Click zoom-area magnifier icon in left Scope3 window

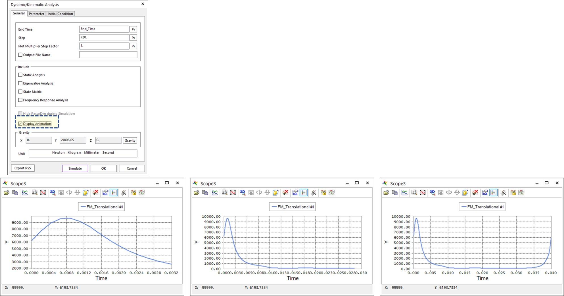34,193
